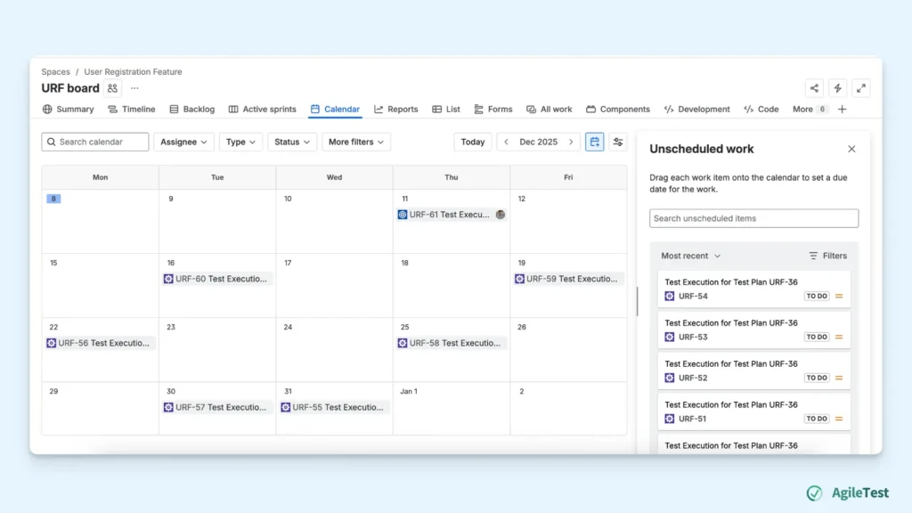Open the All work tab
Screen dimensions: 912x513
coord(549,110)
